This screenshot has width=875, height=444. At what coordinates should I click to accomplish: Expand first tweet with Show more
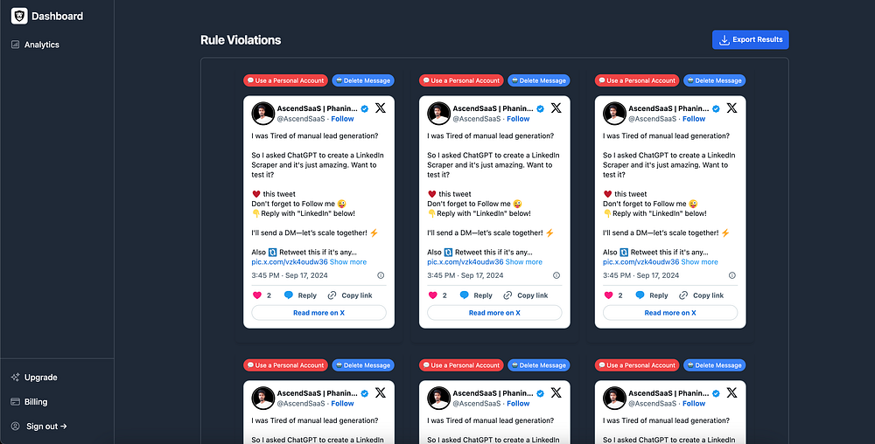(348, 262)
